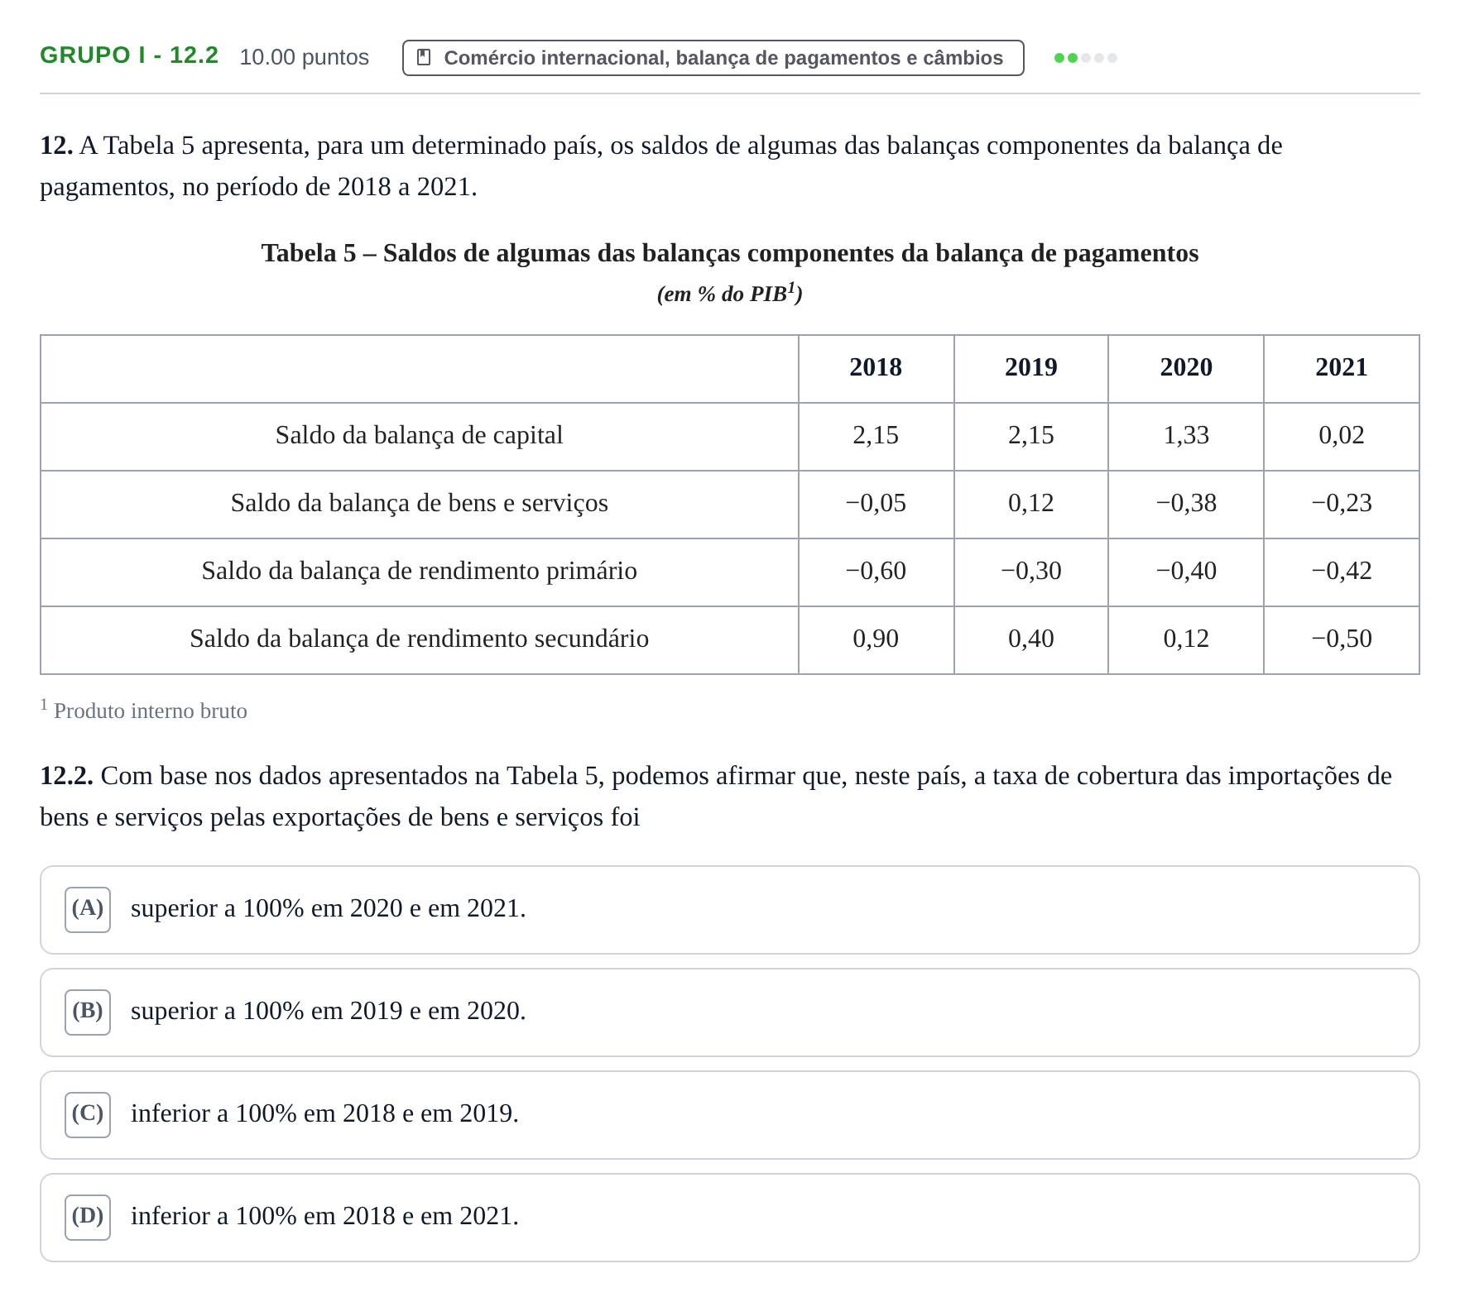1460x1302 pixels.
Task: Select answer option (B) superior a 100% em 2019 e 2020
Action: coord(729,1012)
